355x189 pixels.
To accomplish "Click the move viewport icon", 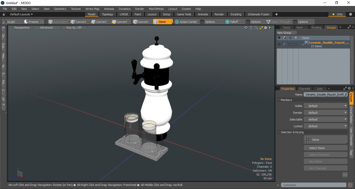I will pyautogui.click(x=246, y=28).
